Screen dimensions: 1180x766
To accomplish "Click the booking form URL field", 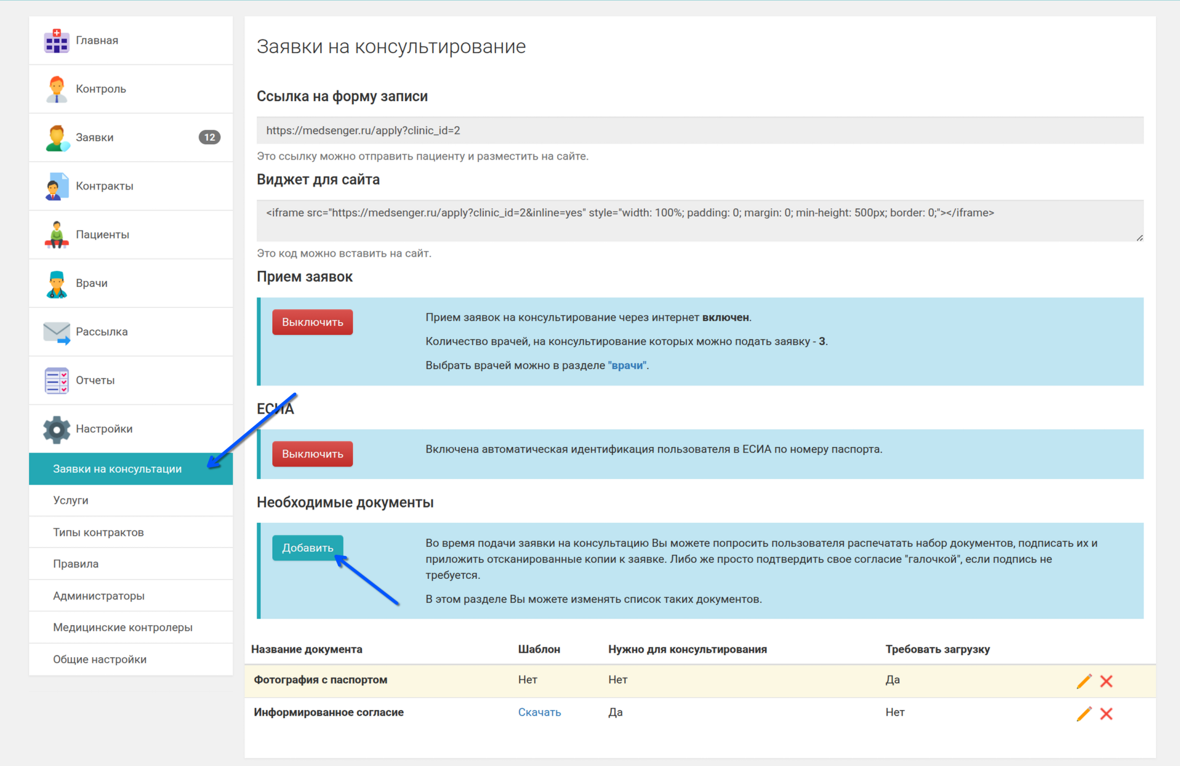I will pos(699,131).
